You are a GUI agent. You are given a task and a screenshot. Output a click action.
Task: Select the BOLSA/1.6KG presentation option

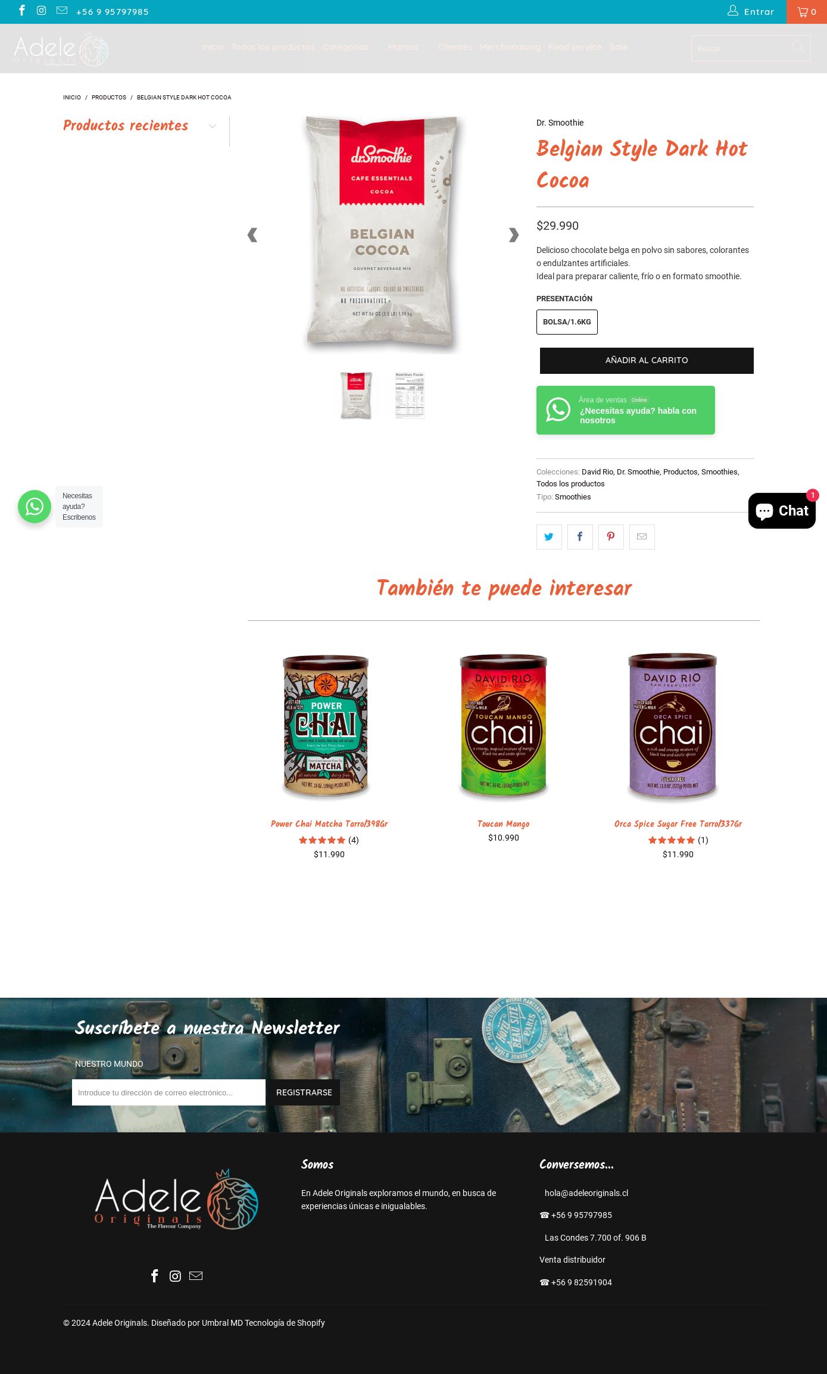[567, 322]
